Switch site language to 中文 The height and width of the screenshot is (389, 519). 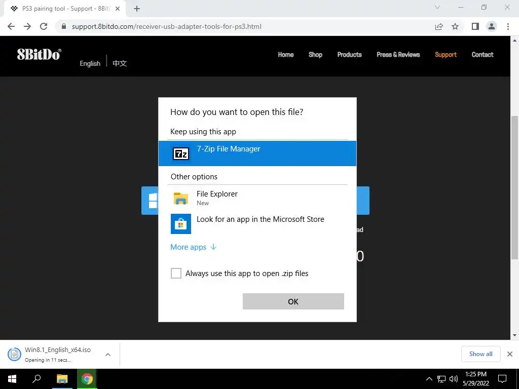120,63
